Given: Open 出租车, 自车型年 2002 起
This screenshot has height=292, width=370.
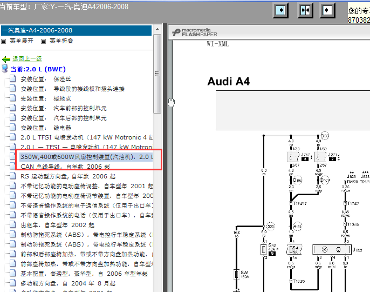Looking at the screenshot, I should [57, 225].
